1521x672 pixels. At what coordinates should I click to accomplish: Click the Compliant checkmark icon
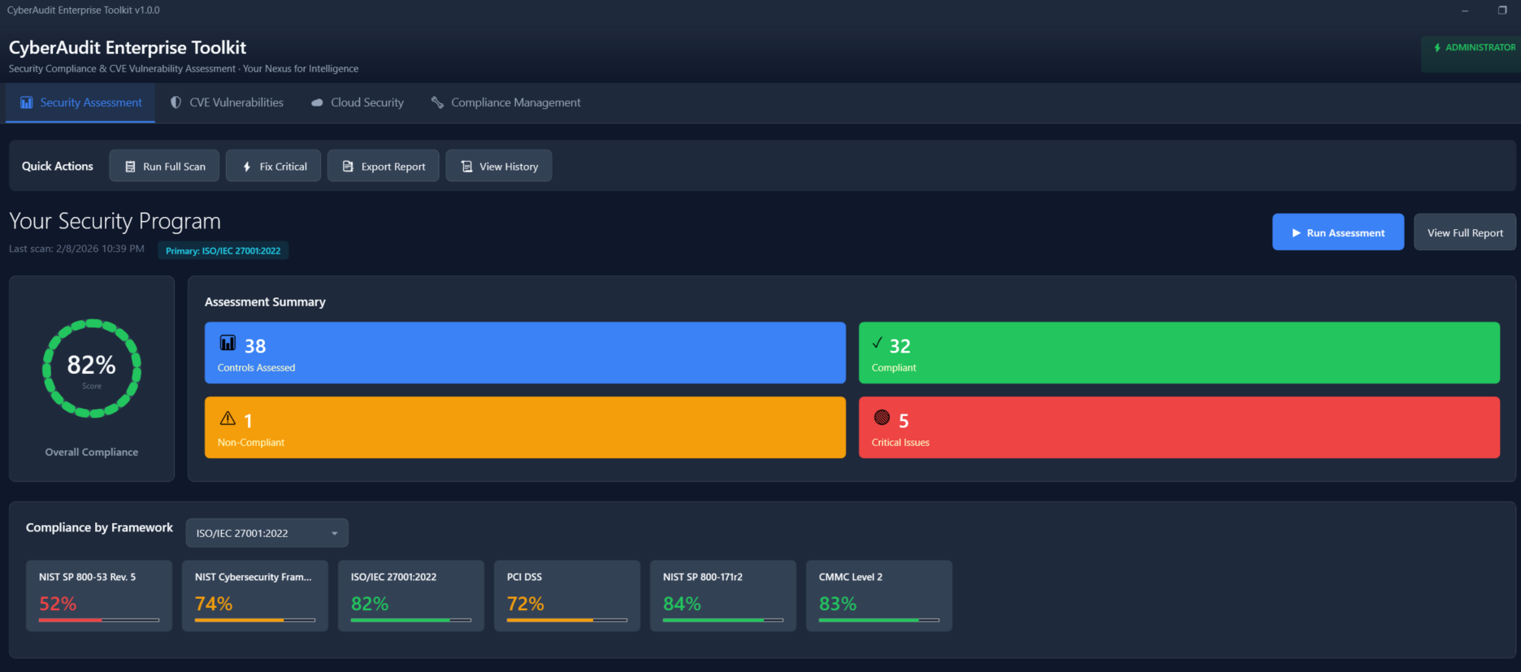click(877, 343)
